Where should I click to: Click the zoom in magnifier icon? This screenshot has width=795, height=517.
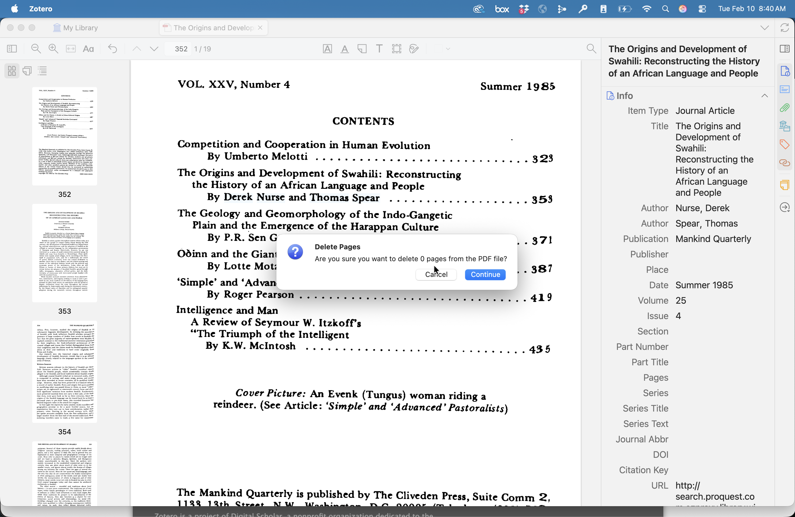pyautogui.click(x=54, y=49)
